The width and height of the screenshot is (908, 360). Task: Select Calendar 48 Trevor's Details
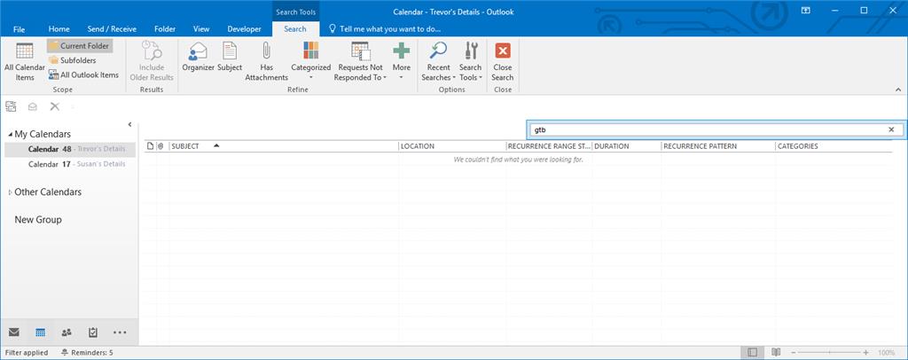(x=70, y=149)
